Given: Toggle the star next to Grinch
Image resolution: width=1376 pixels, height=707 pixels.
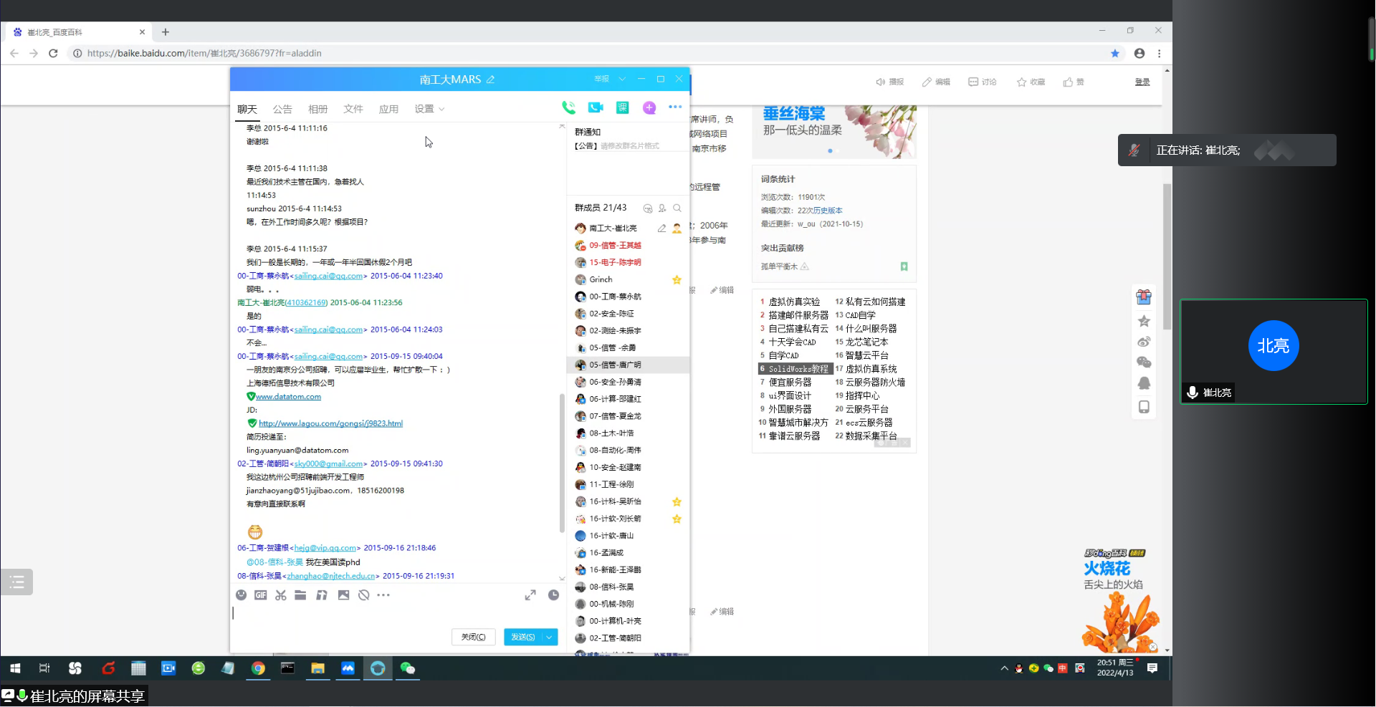Looking at the screenshot, I should [x=677, y=280].
